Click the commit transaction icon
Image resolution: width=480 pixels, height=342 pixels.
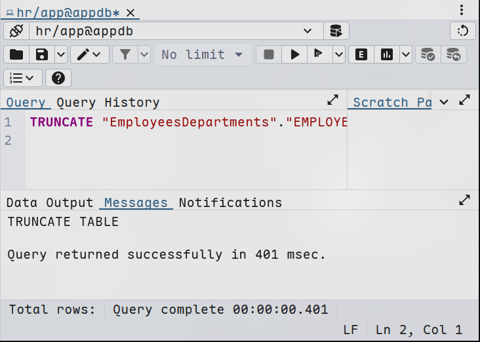(x=428, y=54)
